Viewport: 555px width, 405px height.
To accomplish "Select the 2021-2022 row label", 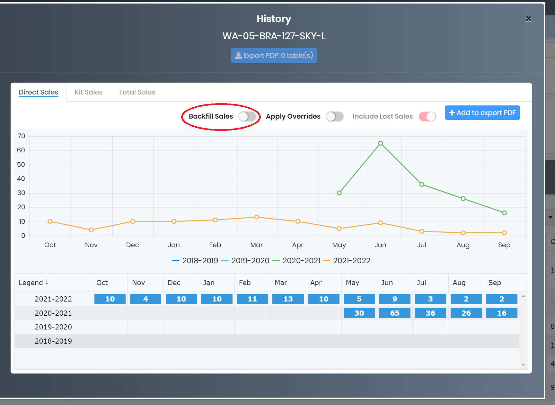I will pos(53,299).
